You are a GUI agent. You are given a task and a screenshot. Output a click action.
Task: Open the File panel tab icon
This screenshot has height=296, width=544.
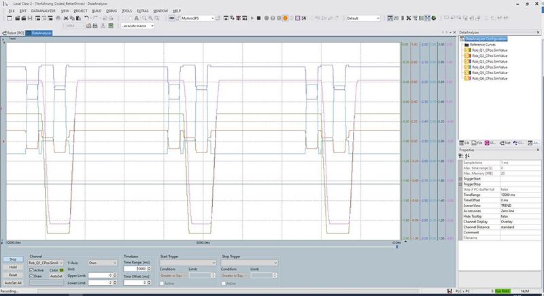(x=474, y=143)
